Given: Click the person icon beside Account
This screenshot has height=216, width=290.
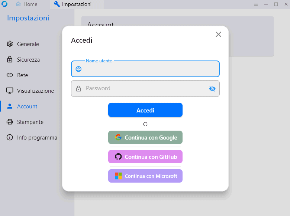Looking at the screenshot, I should tap(10, 106).
